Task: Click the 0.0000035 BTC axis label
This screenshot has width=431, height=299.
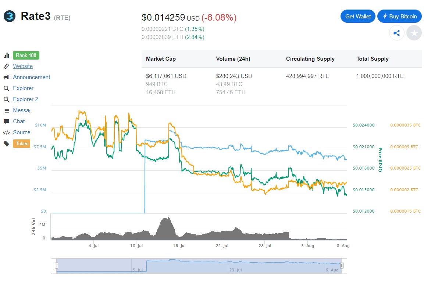Action: (405, 125)
